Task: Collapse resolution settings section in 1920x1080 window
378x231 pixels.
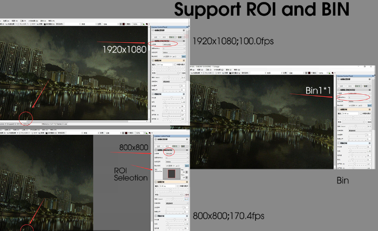Action: click(153, 41)
